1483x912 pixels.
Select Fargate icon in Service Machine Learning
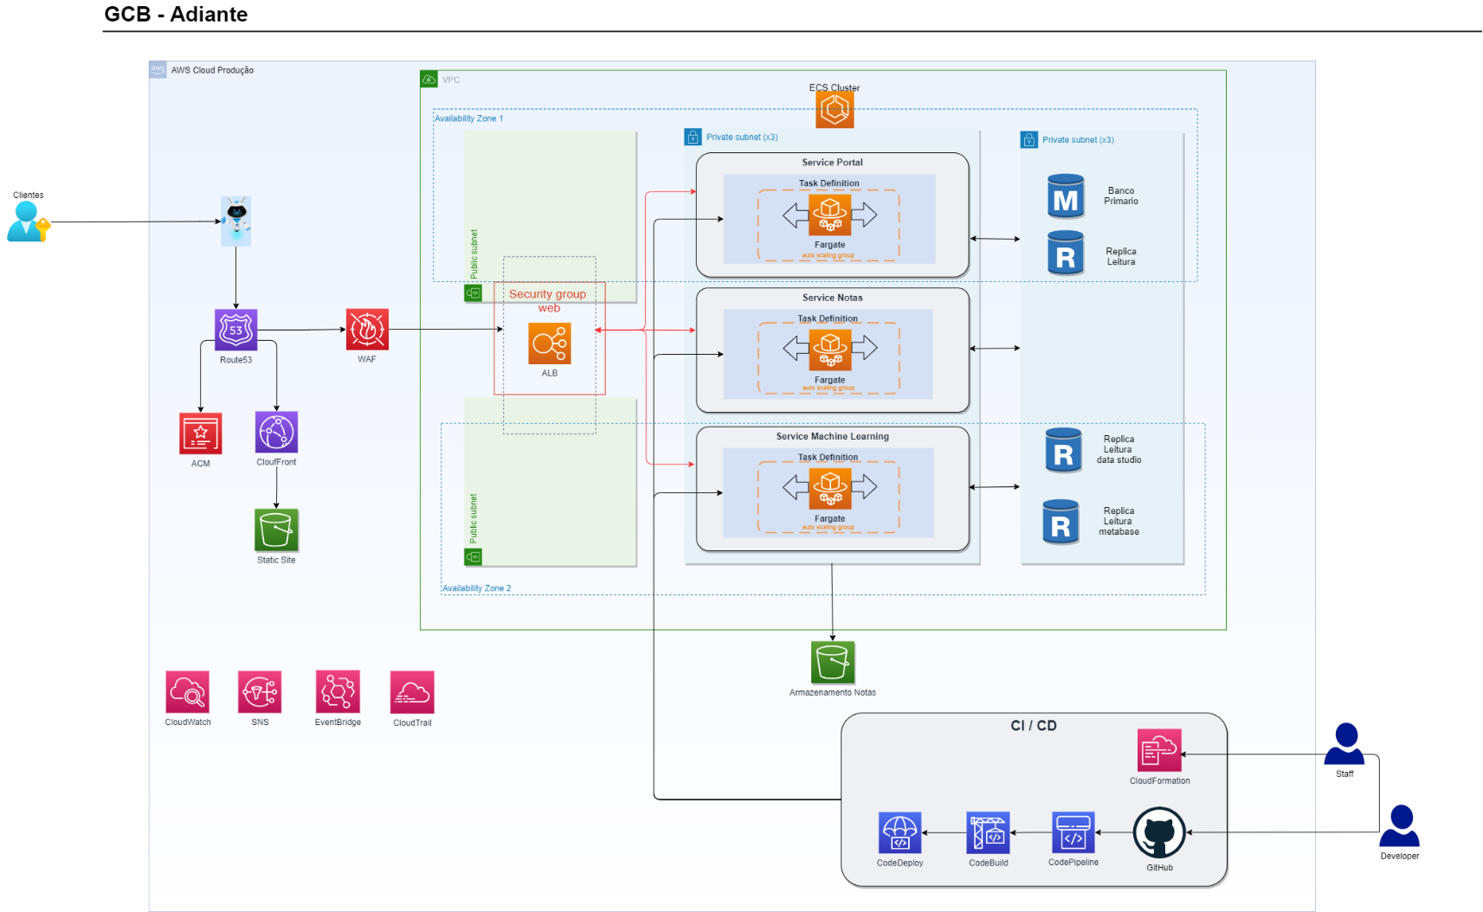[830, 489]
